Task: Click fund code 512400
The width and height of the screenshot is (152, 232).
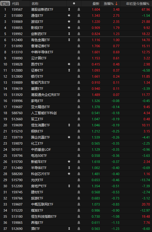Action: 17,40
